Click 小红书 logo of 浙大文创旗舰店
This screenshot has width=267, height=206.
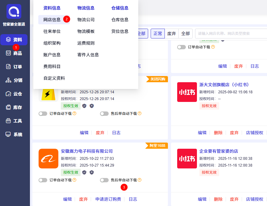pos(187,92)
